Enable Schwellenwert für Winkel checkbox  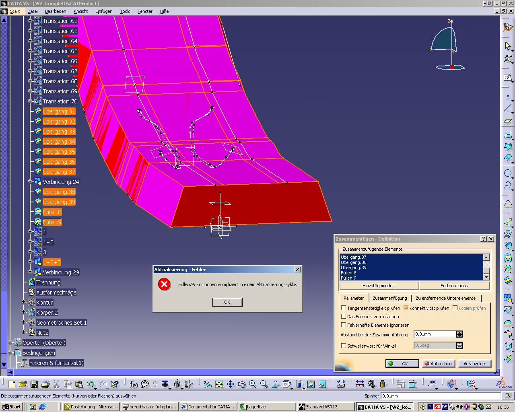(344, 345)
